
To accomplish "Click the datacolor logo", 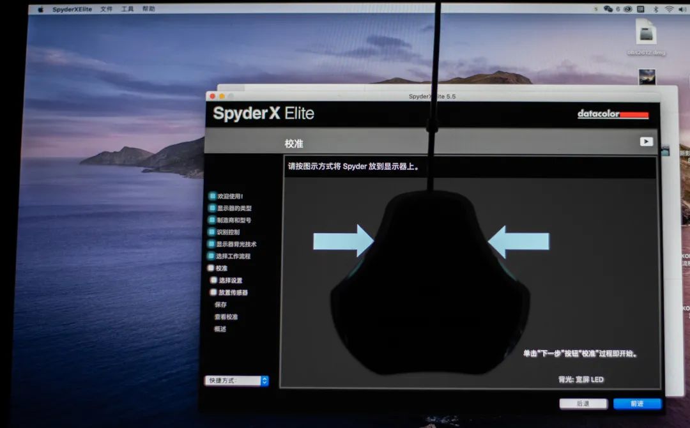I will coord(612,114).
